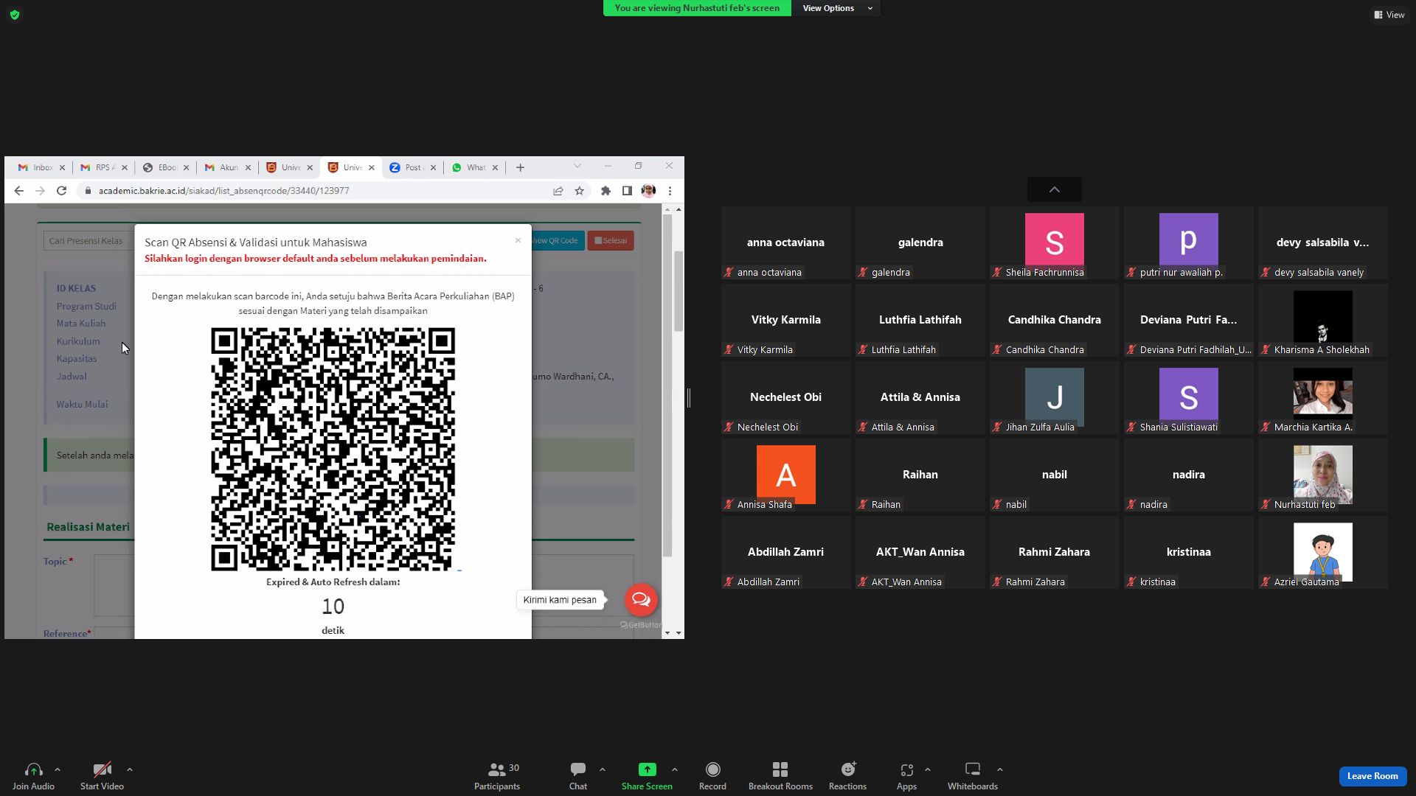Viewport: 1416px width, 796px height.
Task: Expand Whiteboards options arrow
Action: click(x=1000, y=769)
